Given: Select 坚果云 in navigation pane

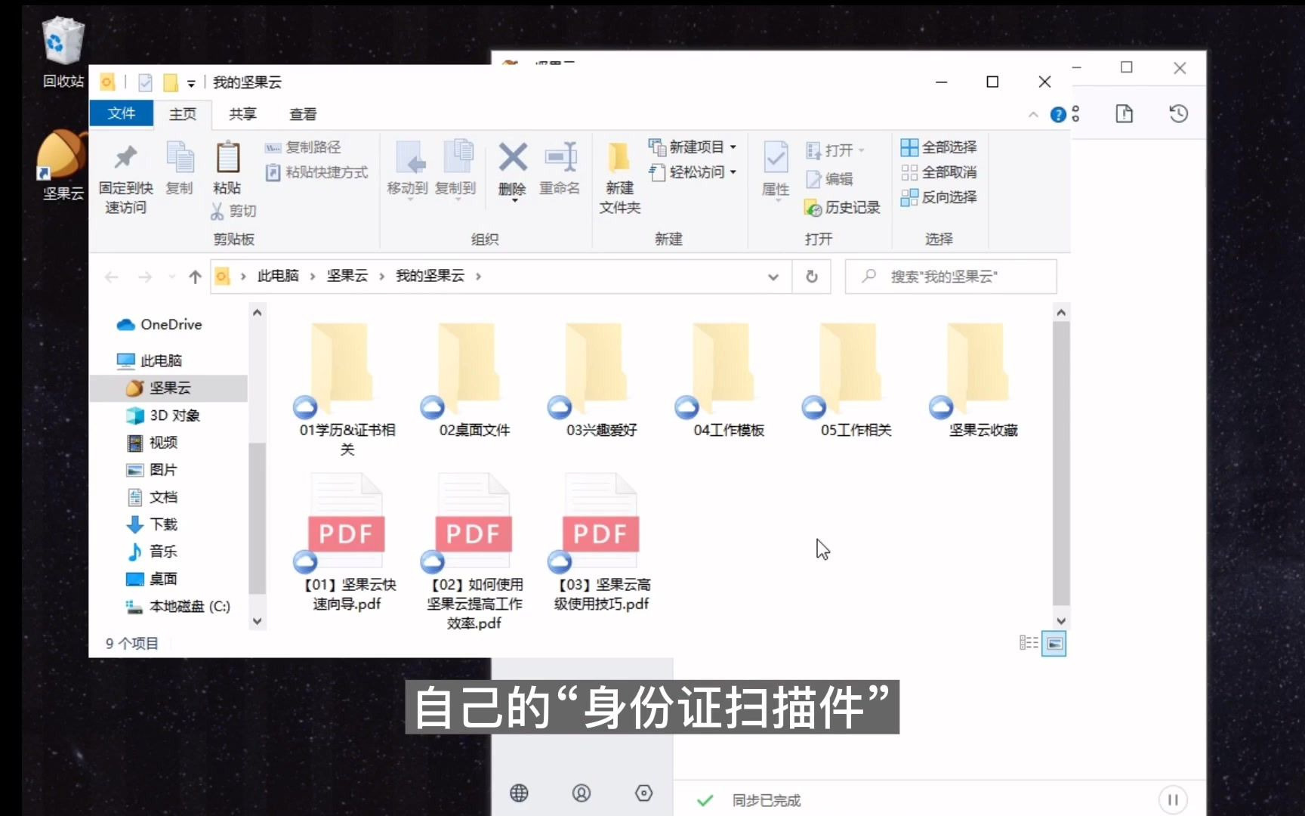Looking at the screenshot, I should [x=168, y=388].
